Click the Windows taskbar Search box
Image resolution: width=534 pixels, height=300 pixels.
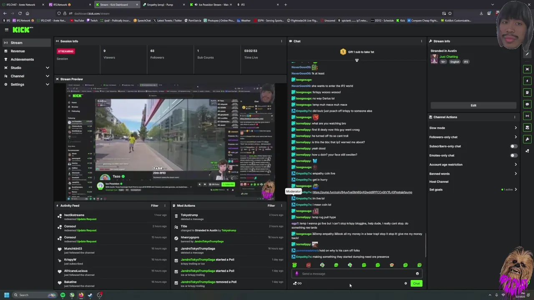click(35, 295)
